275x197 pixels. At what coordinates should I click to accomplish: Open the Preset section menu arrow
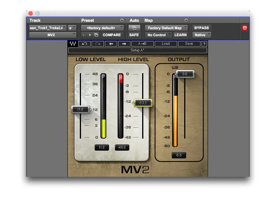tap(122, 20)
